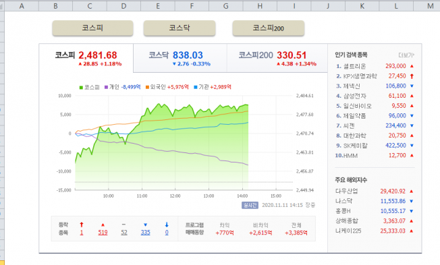Click the red rising triangle icon above 519
440x265 pixels.
103,225
